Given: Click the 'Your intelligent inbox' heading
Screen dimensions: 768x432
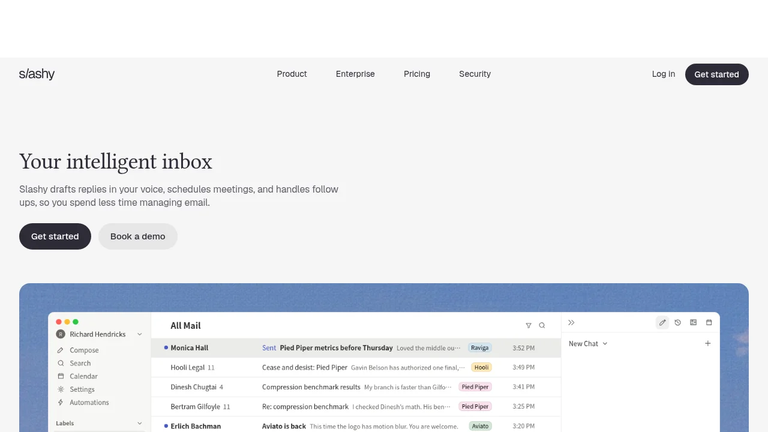Looking at the screenshot, I should point(116,162).
